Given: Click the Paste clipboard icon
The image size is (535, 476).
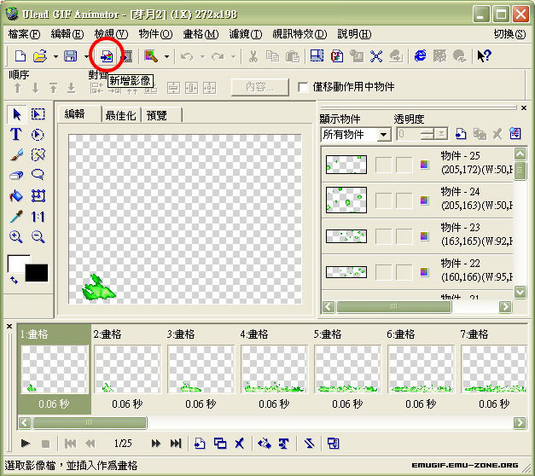Looking at the screenshot, I should coord(293,56).
